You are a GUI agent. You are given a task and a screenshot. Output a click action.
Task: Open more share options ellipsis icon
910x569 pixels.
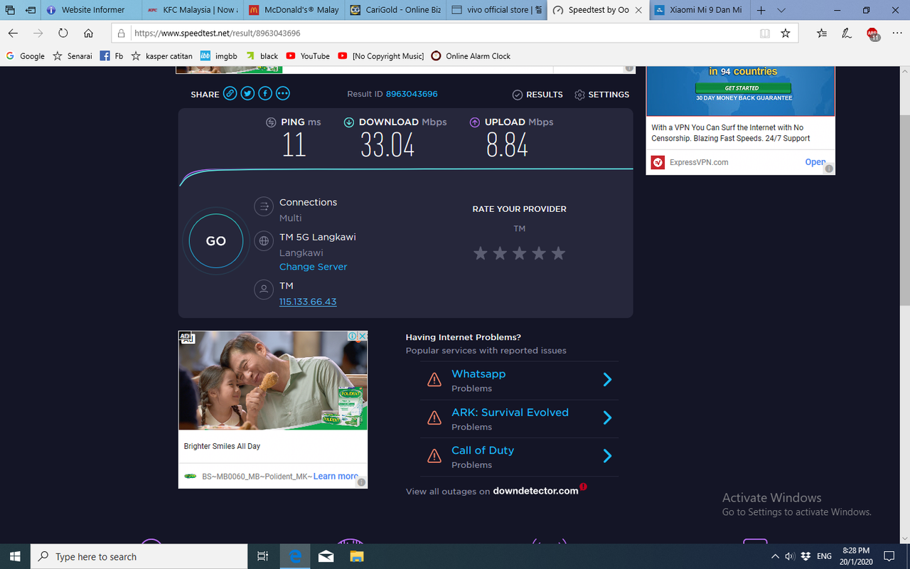pyautogui.click(x=282, y=94)
